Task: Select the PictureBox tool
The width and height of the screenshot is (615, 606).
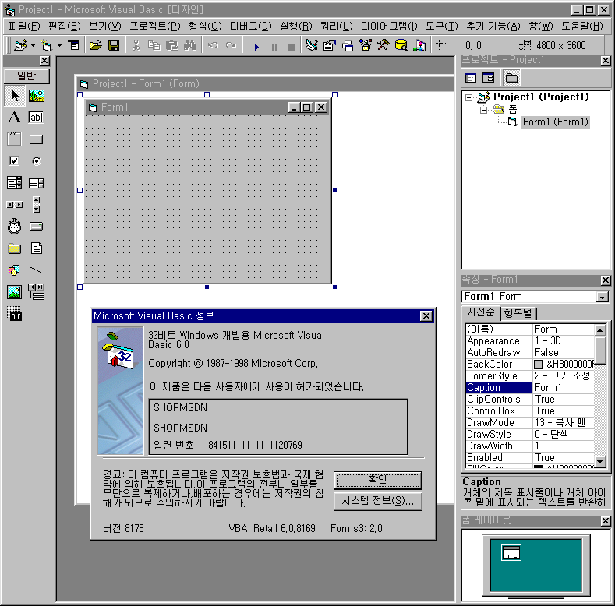Action: point(37,96)
